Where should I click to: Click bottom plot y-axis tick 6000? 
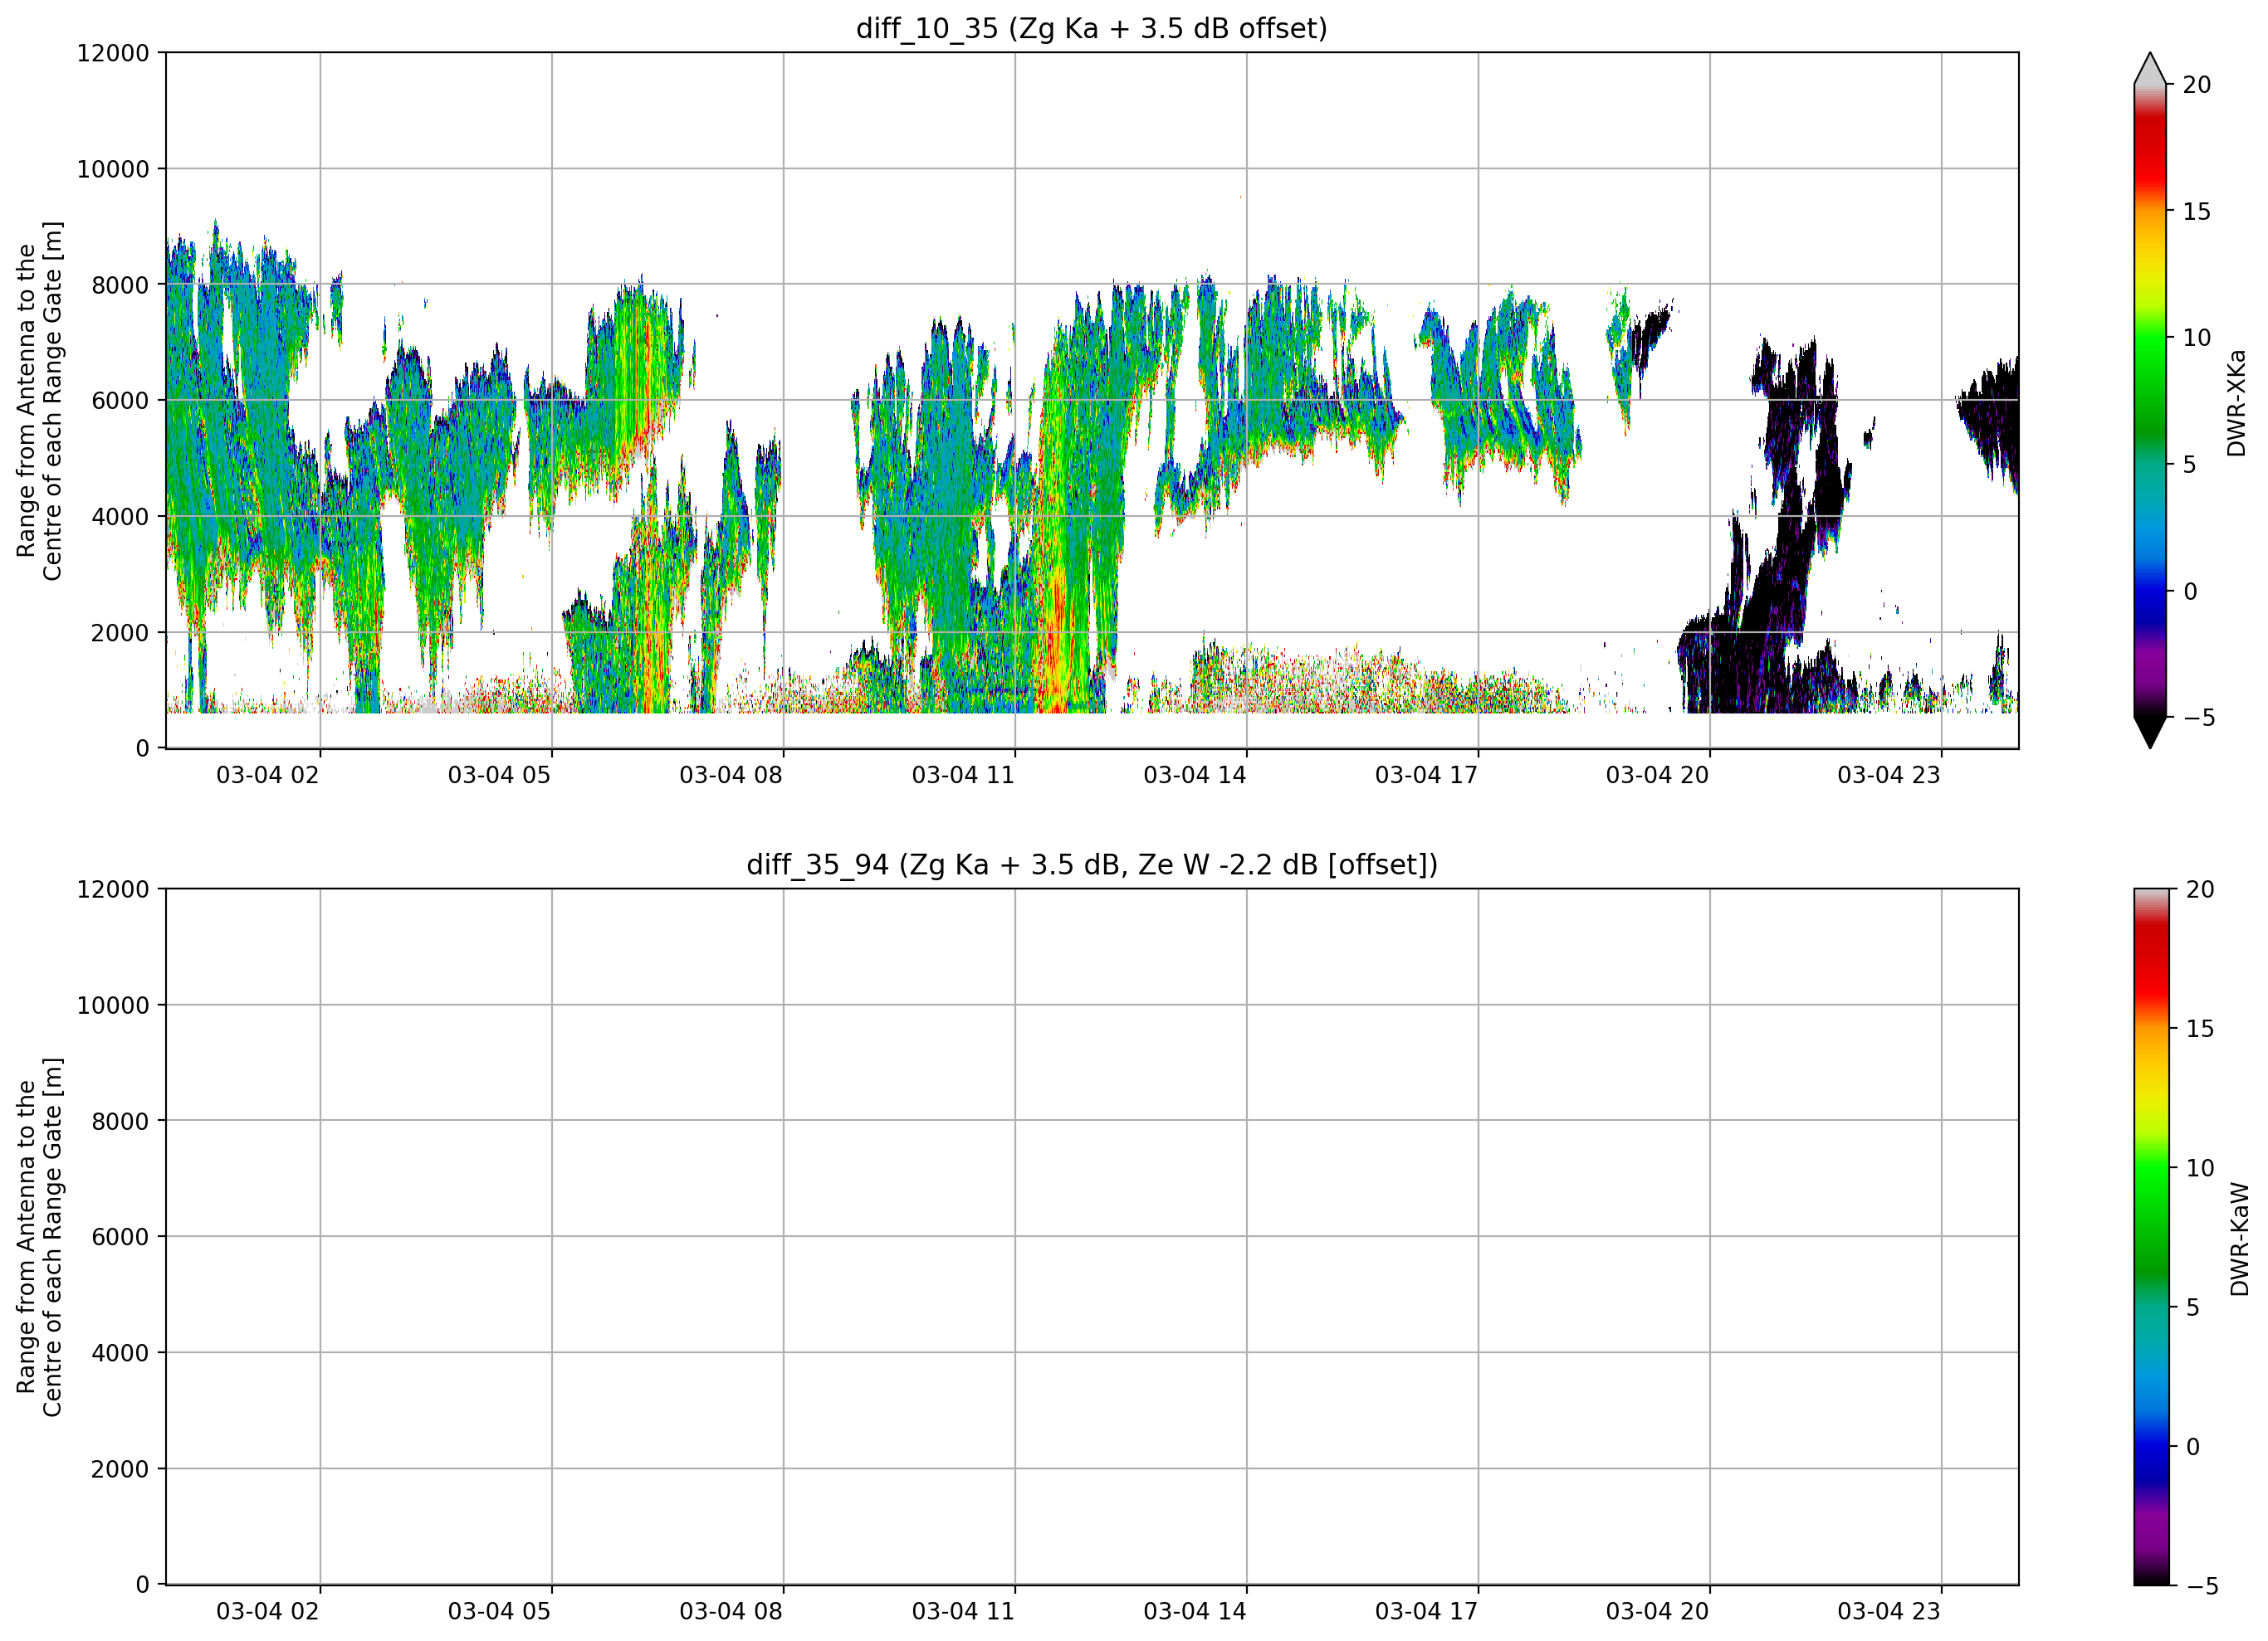(120, 1237)
